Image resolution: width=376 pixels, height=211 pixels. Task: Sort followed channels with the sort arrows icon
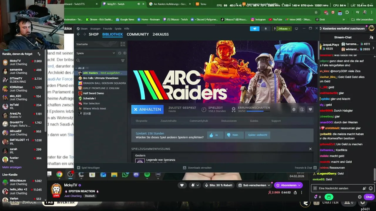[39, 54]
